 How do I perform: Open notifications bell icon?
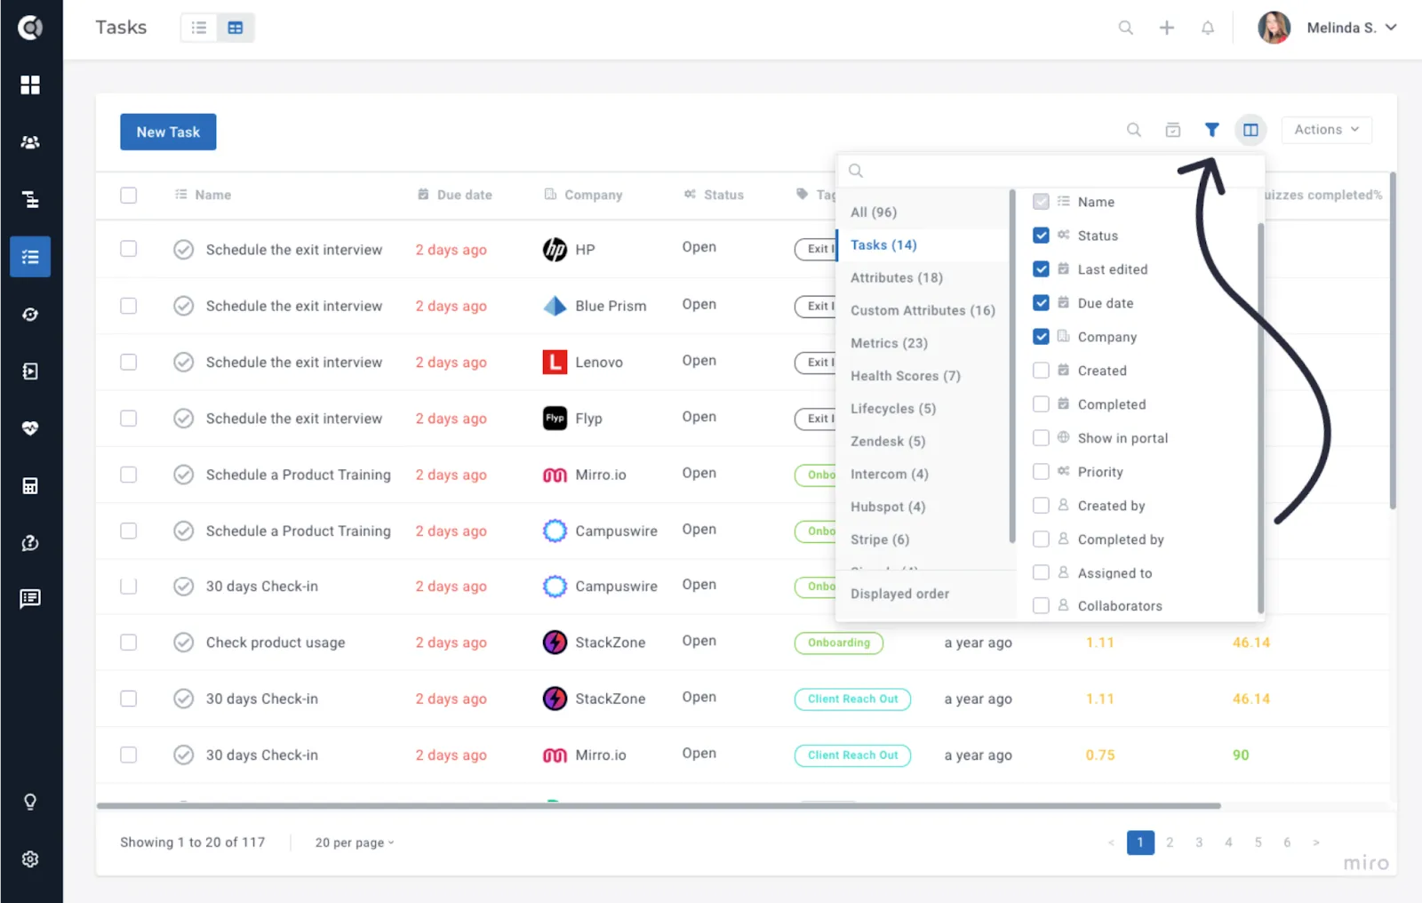(x=1208, y=28)
